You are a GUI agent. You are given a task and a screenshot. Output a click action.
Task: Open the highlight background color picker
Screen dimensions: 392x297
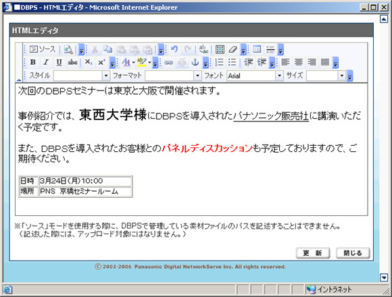point(144,62)
